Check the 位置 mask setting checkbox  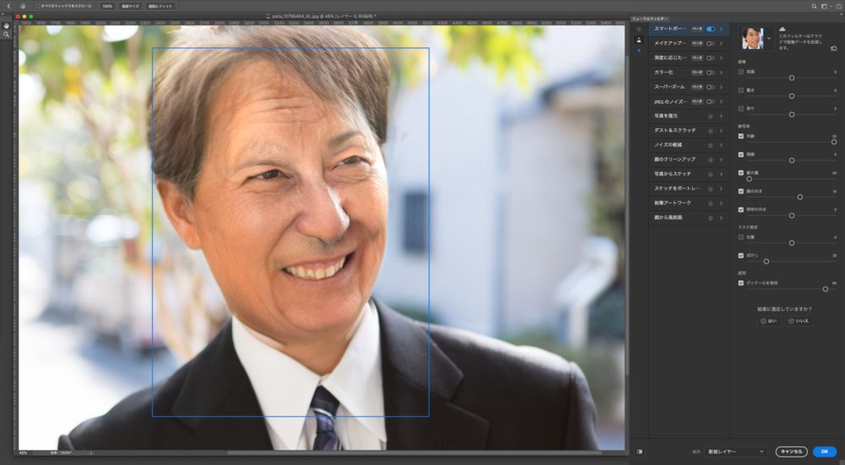(x=741, y=237)
